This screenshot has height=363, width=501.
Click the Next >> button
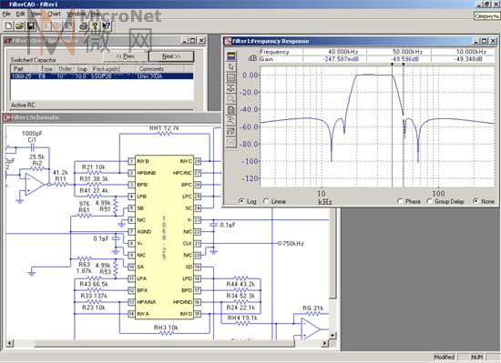[171, 56]
